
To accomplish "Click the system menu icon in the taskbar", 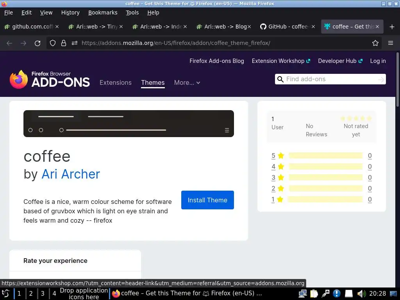I will pyautogui.click(x=5, y=294).
